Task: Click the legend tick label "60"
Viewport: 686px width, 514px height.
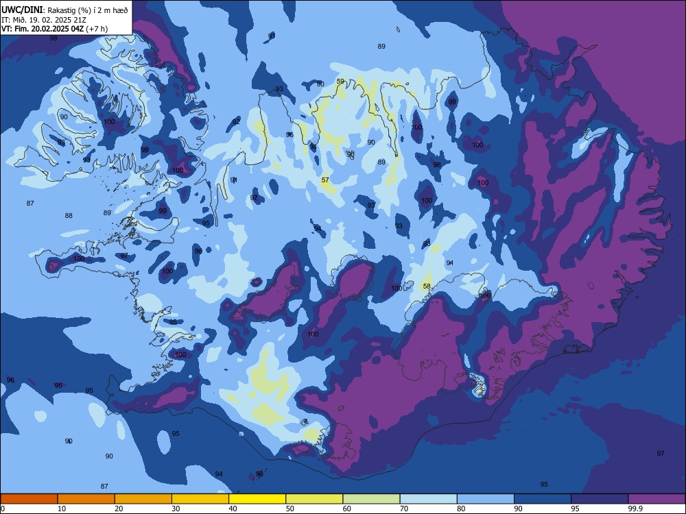Action: (x=347, y=509)
